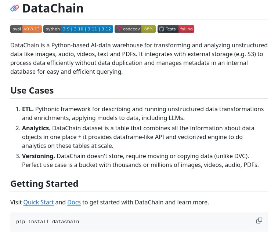This screenshot has height=233, width=278.
Task: Open the Docs link
Action: pos(74,202)
